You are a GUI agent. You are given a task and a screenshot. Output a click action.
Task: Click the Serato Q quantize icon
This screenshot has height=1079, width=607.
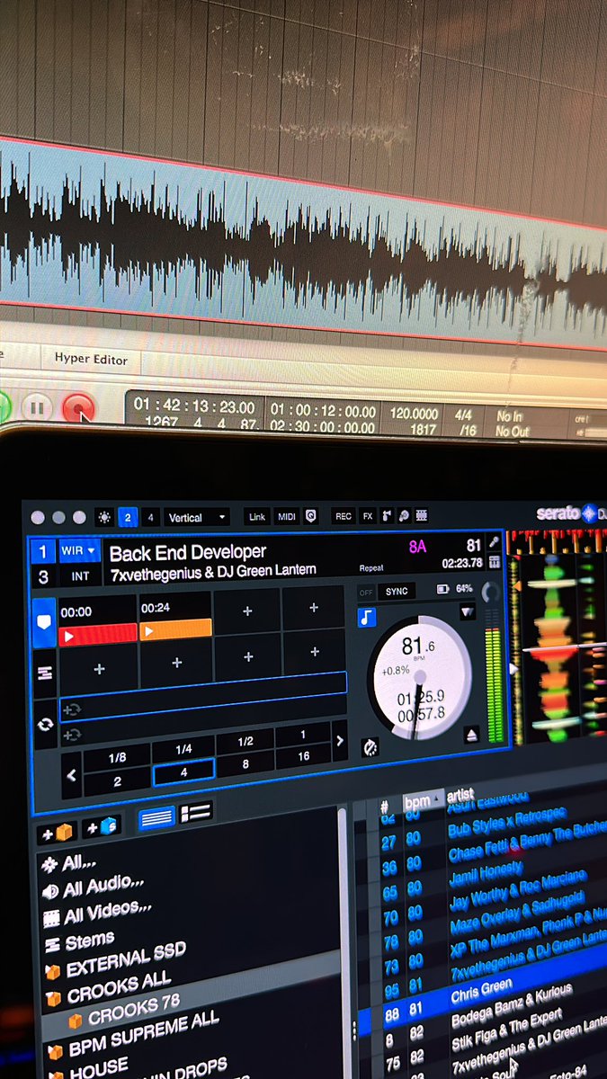point(311,516)
